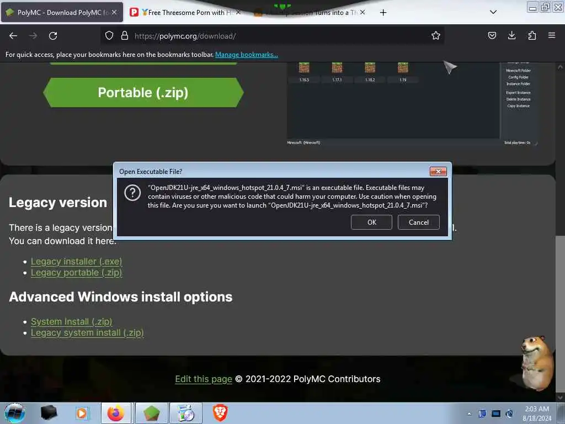Close the PolyMC tab
The height and width of the screenshot is (424, 565).
tap(114, 12)
